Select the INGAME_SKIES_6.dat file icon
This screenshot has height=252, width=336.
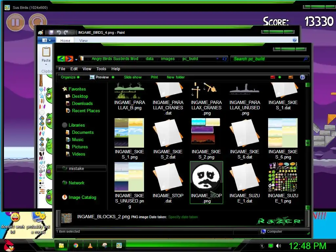(245, 134)
